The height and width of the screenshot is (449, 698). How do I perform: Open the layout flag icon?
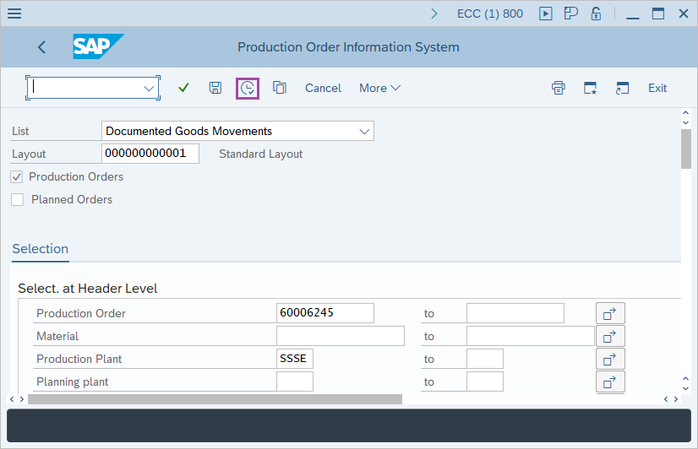point(570,14)
